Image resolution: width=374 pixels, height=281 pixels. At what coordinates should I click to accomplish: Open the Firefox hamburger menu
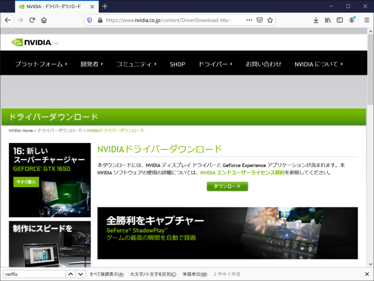[366, 20]
